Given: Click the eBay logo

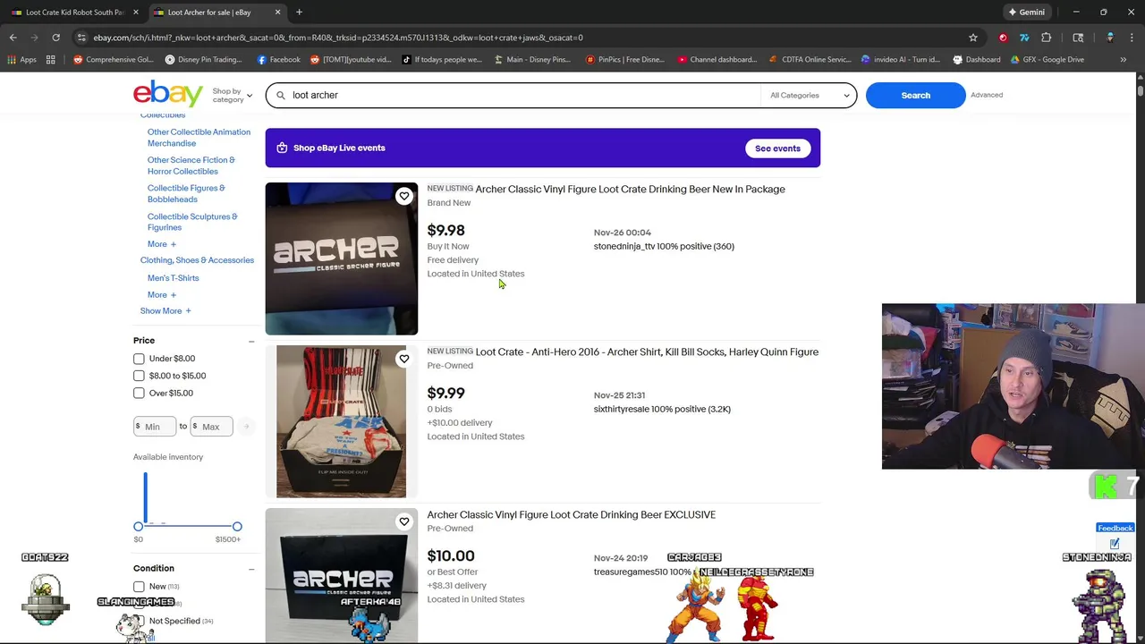Looking at the screenshot, I should (x=168, y=94).
